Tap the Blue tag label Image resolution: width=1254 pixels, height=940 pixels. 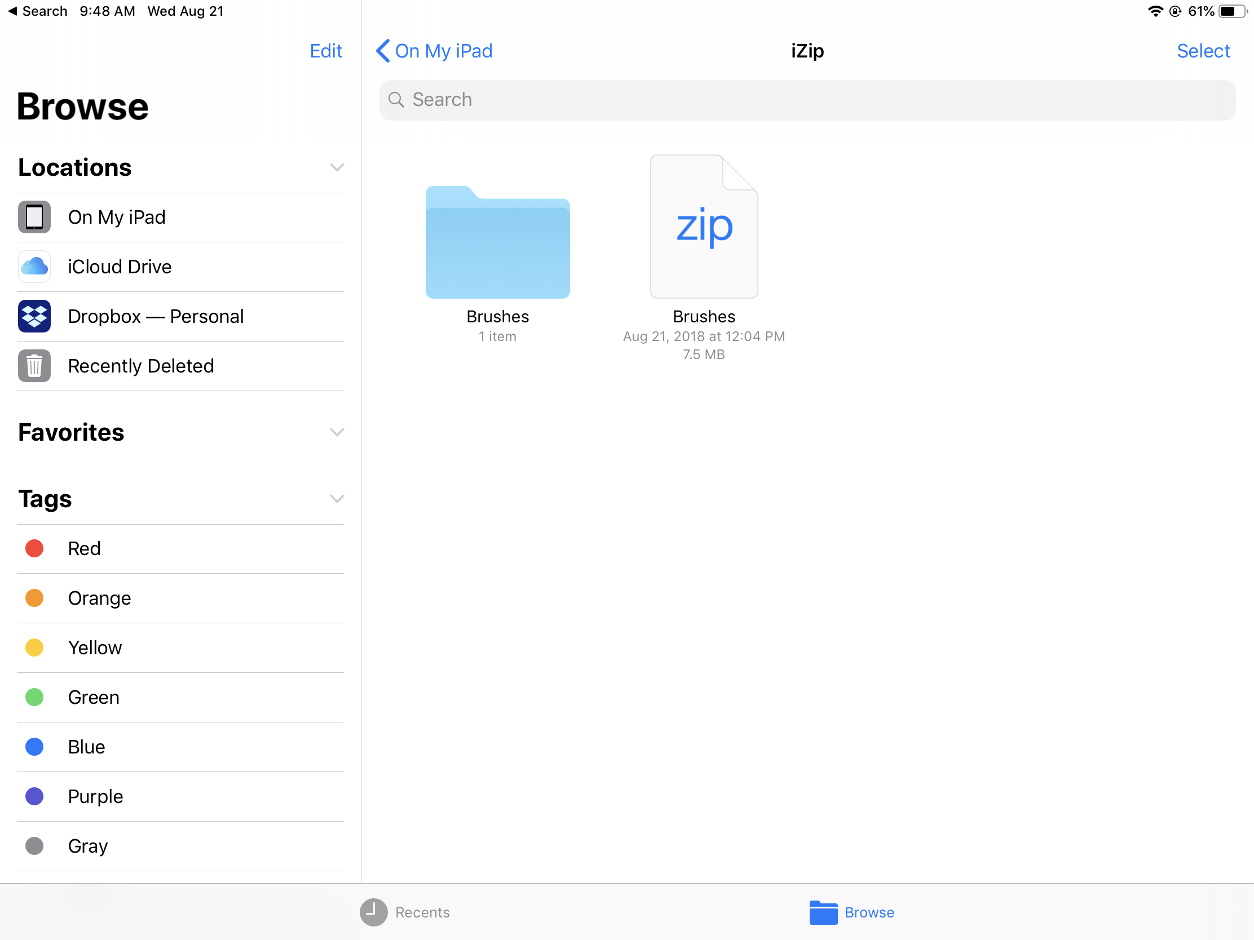[86, 747]
